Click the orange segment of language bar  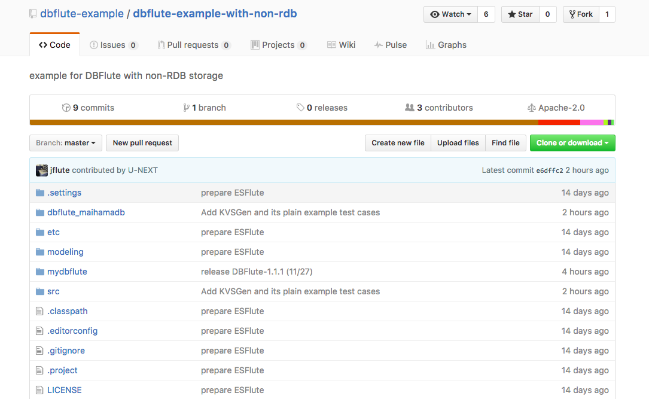point(284,123)
